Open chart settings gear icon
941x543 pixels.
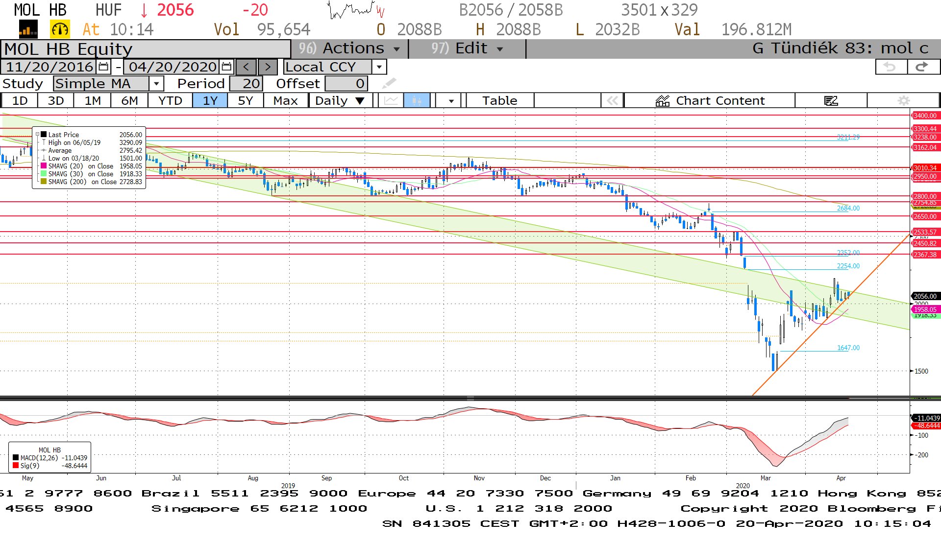point(903,100)
